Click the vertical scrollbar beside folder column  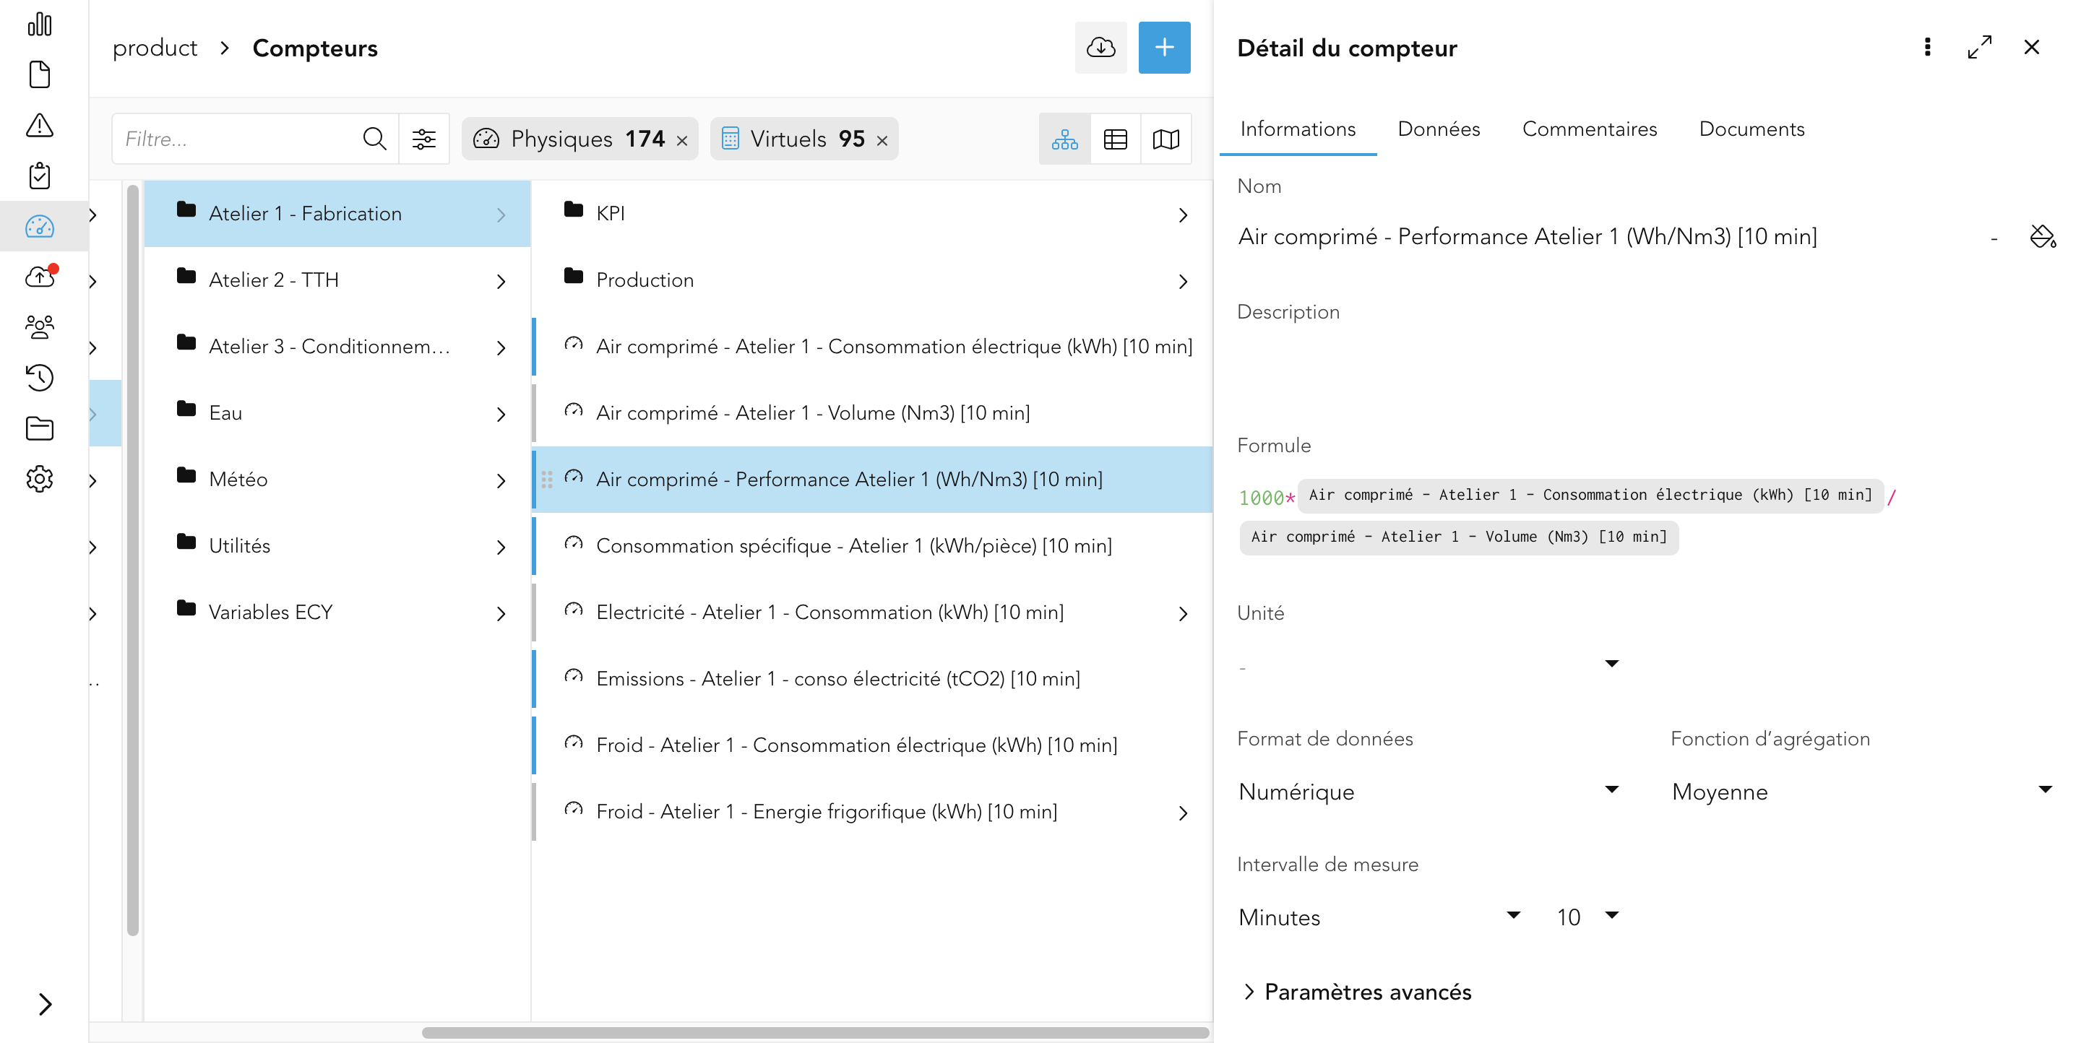click(x=132, y=560)
